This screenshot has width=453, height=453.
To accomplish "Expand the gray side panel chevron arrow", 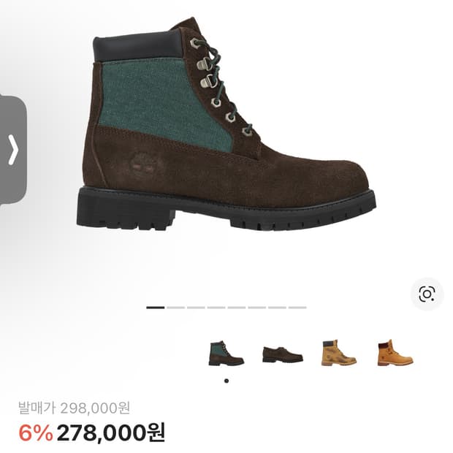I will [13, 150].
